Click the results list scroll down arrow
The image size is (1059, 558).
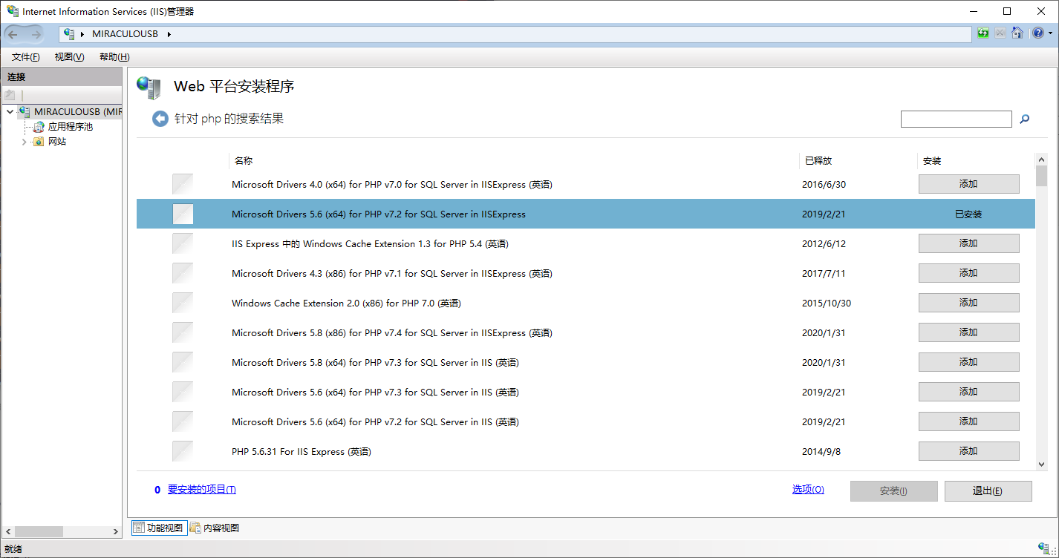(1041, 464)
